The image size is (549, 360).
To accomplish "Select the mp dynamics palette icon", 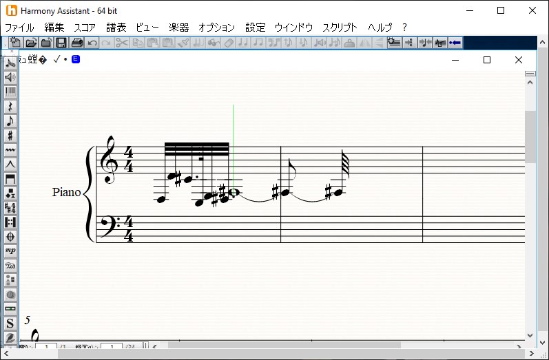I will [10, 251].
